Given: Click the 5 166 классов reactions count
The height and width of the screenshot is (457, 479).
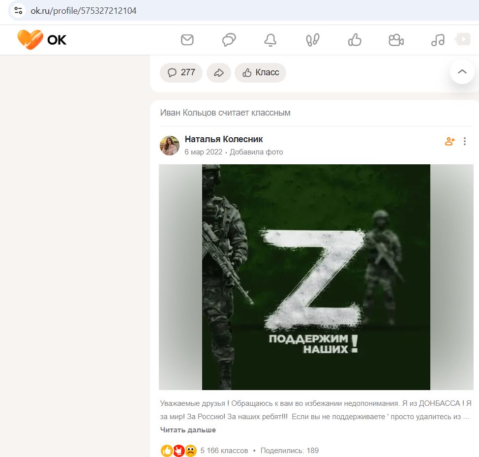Looking at the screenshot, I should tap(224, 451).
